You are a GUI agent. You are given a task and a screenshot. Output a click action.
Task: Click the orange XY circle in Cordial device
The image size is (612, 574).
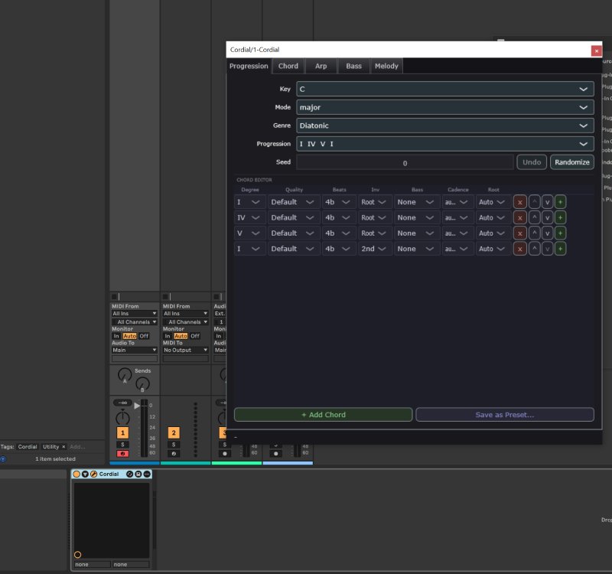78,555
